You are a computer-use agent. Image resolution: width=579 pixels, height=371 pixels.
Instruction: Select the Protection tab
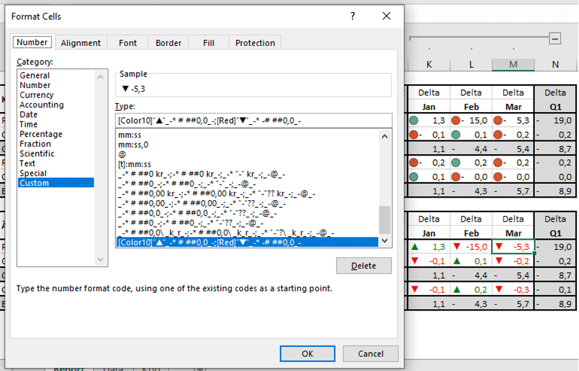(255, 43)
